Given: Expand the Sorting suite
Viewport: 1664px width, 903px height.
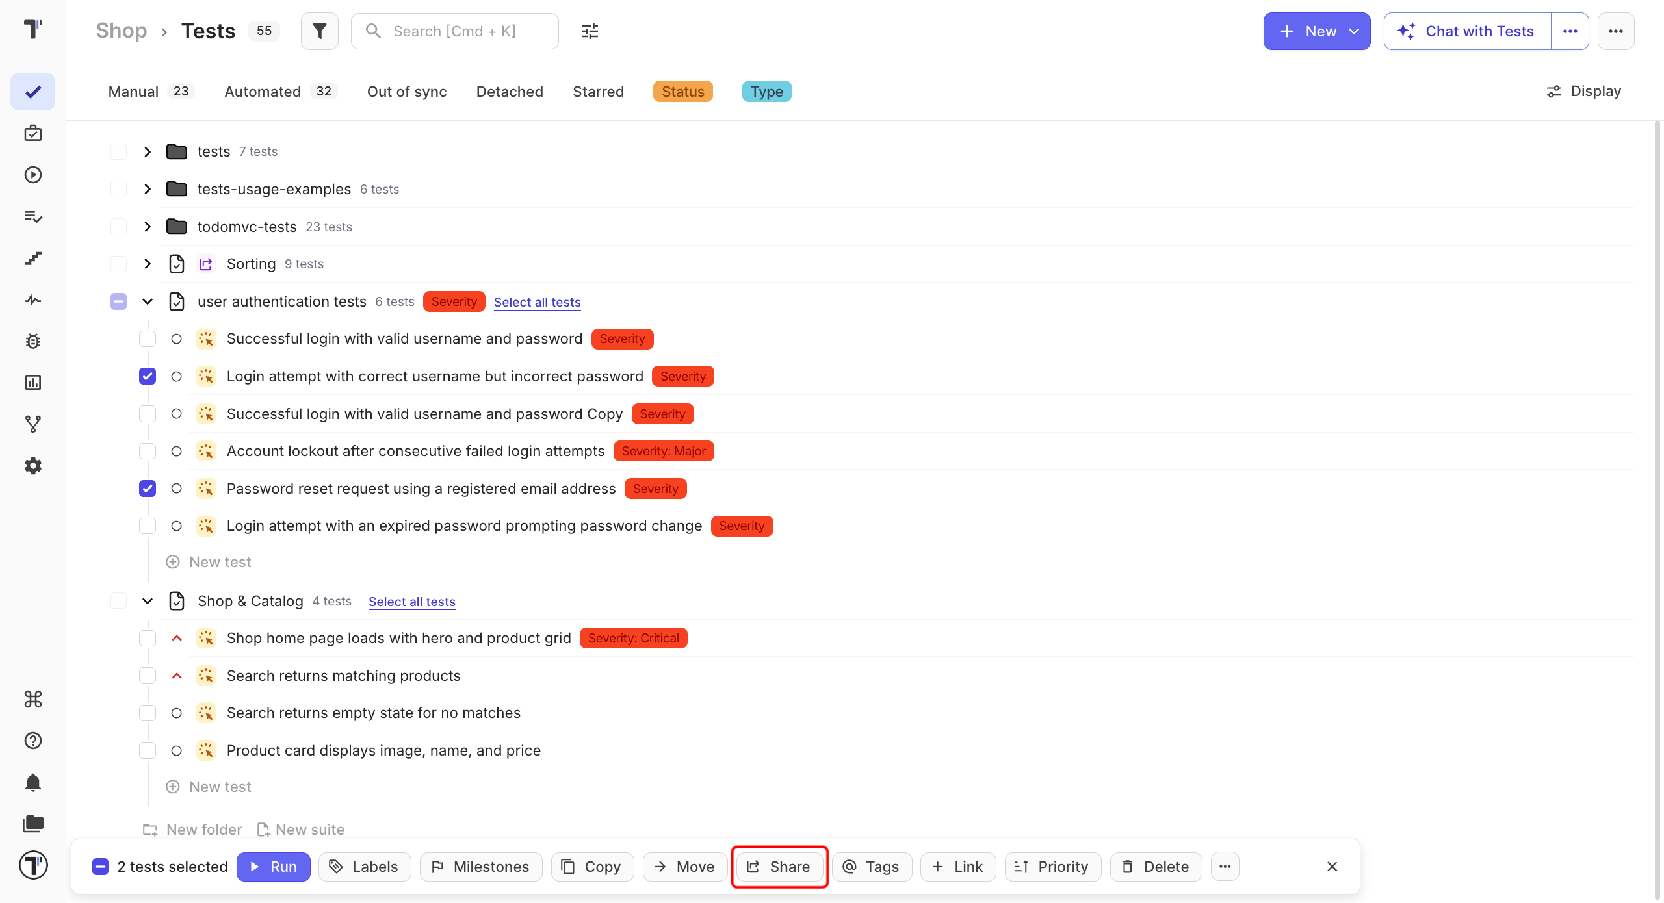Looking at the screenshot, I should [x=148, y=264].
